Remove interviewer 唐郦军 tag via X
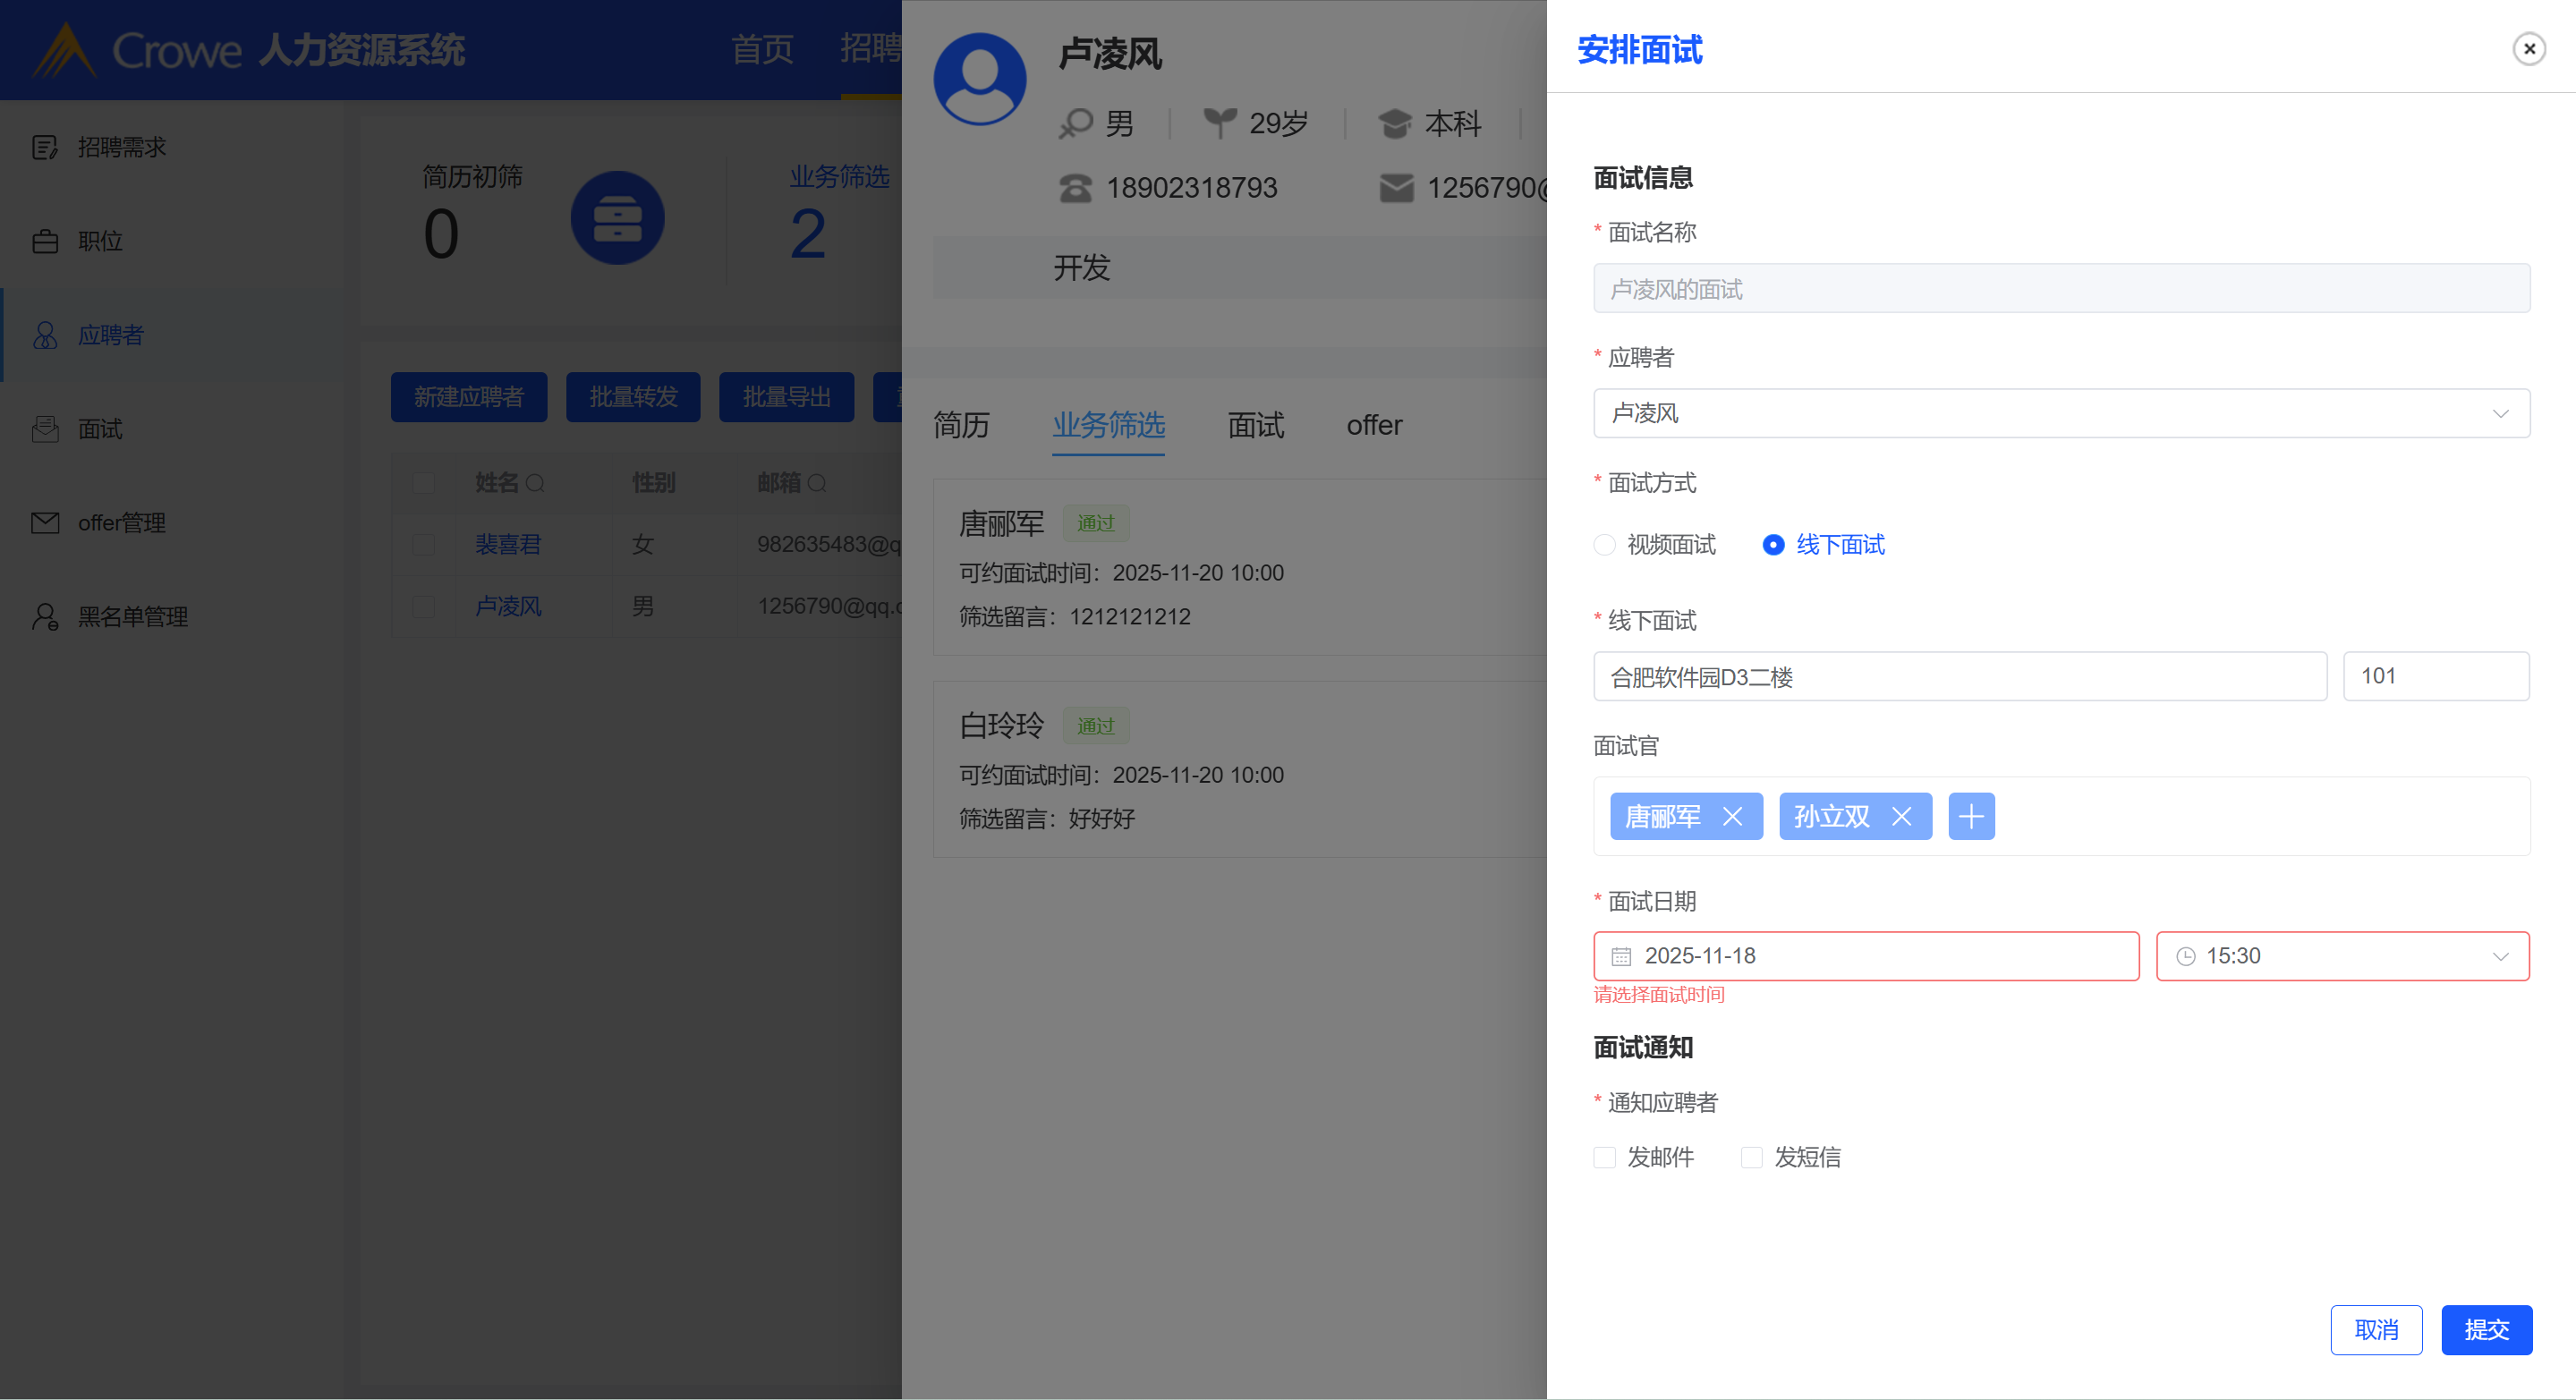The width and height of the screenshot is (2576, 1400). [1732, 817]
